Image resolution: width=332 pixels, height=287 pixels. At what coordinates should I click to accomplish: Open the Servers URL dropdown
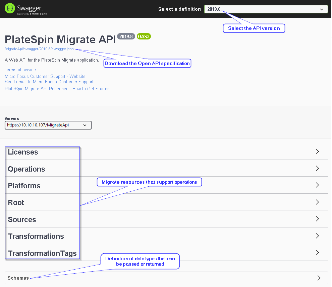(x=48, y=125)
